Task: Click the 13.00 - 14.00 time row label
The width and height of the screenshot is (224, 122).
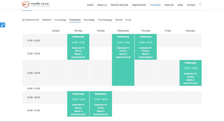Action: (x=33, y=73)
